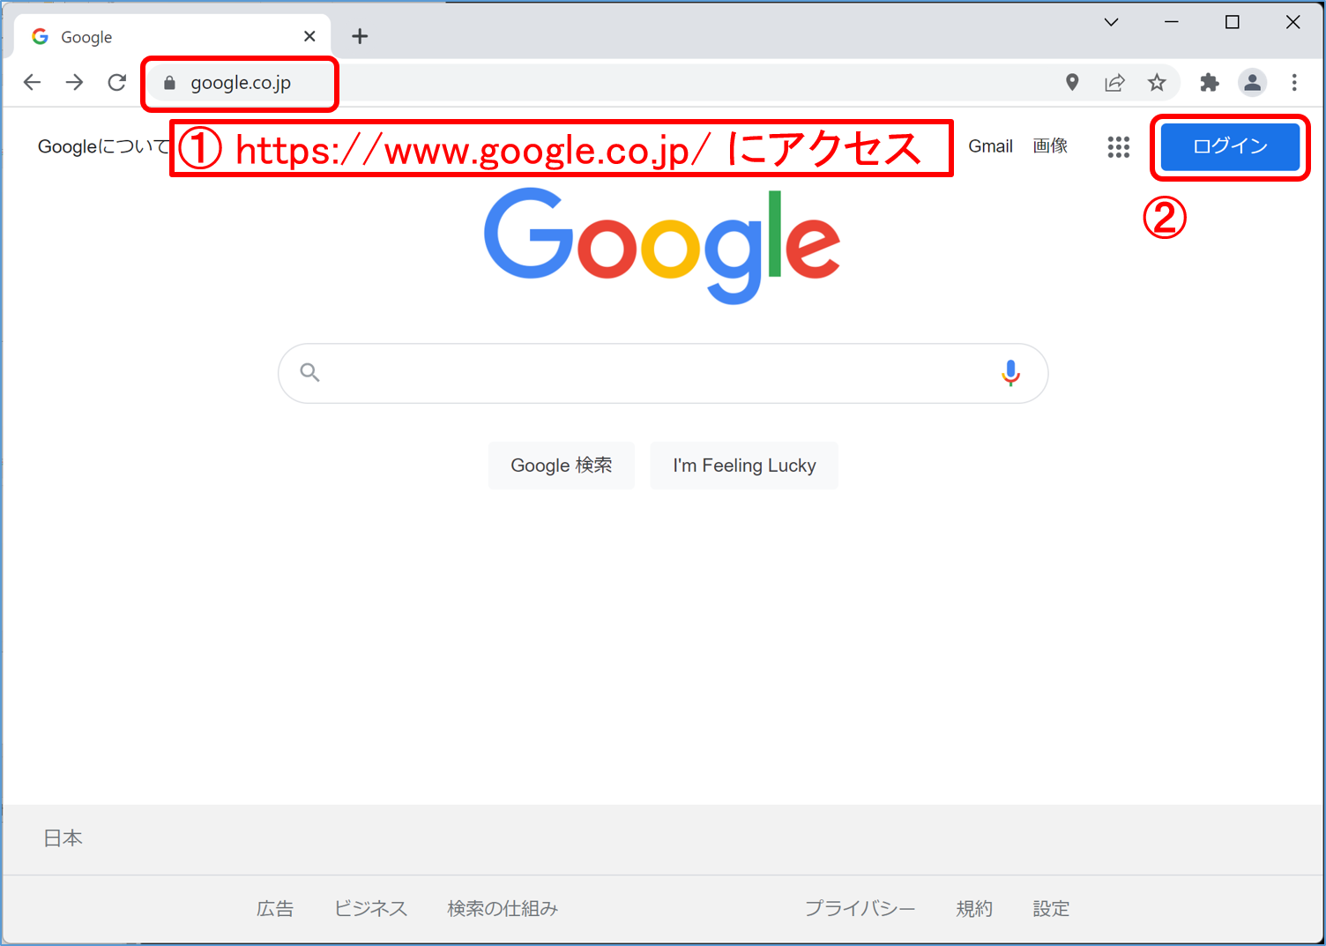Open the Gmail link
This screenshot has width=1326, height=946.
[x=990, y=146]
